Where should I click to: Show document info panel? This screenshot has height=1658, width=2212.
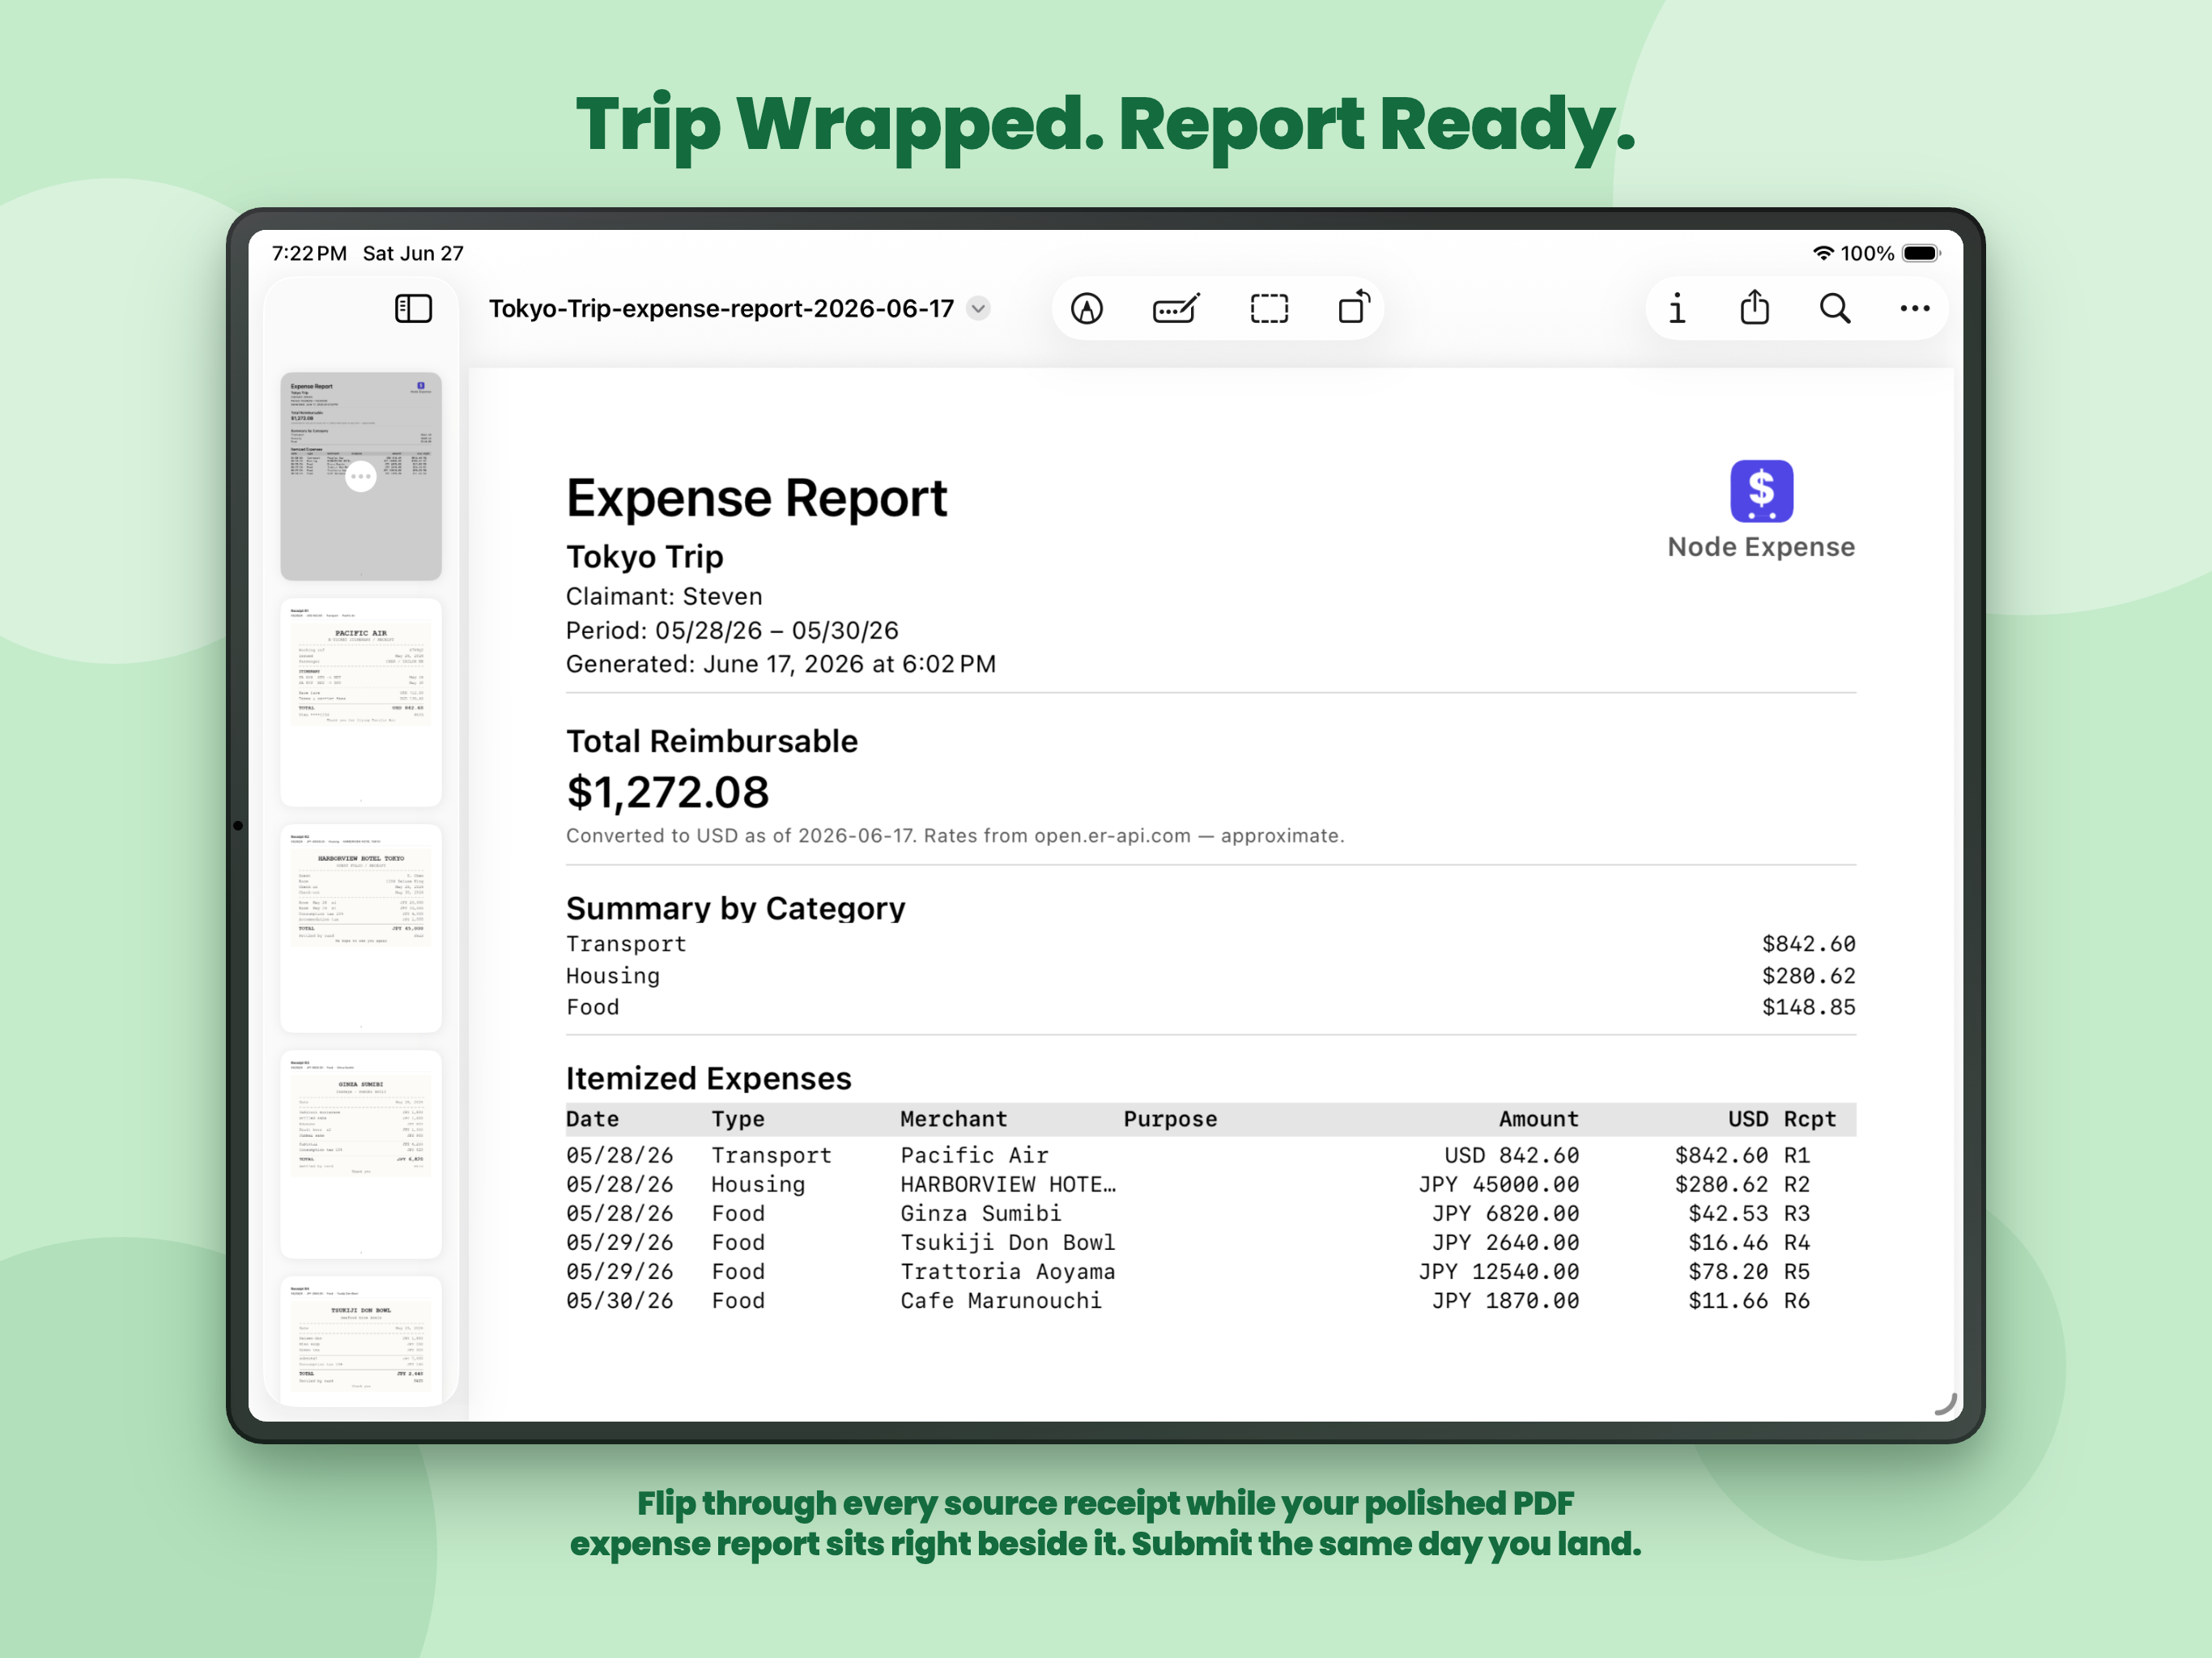pos(1677,308)
